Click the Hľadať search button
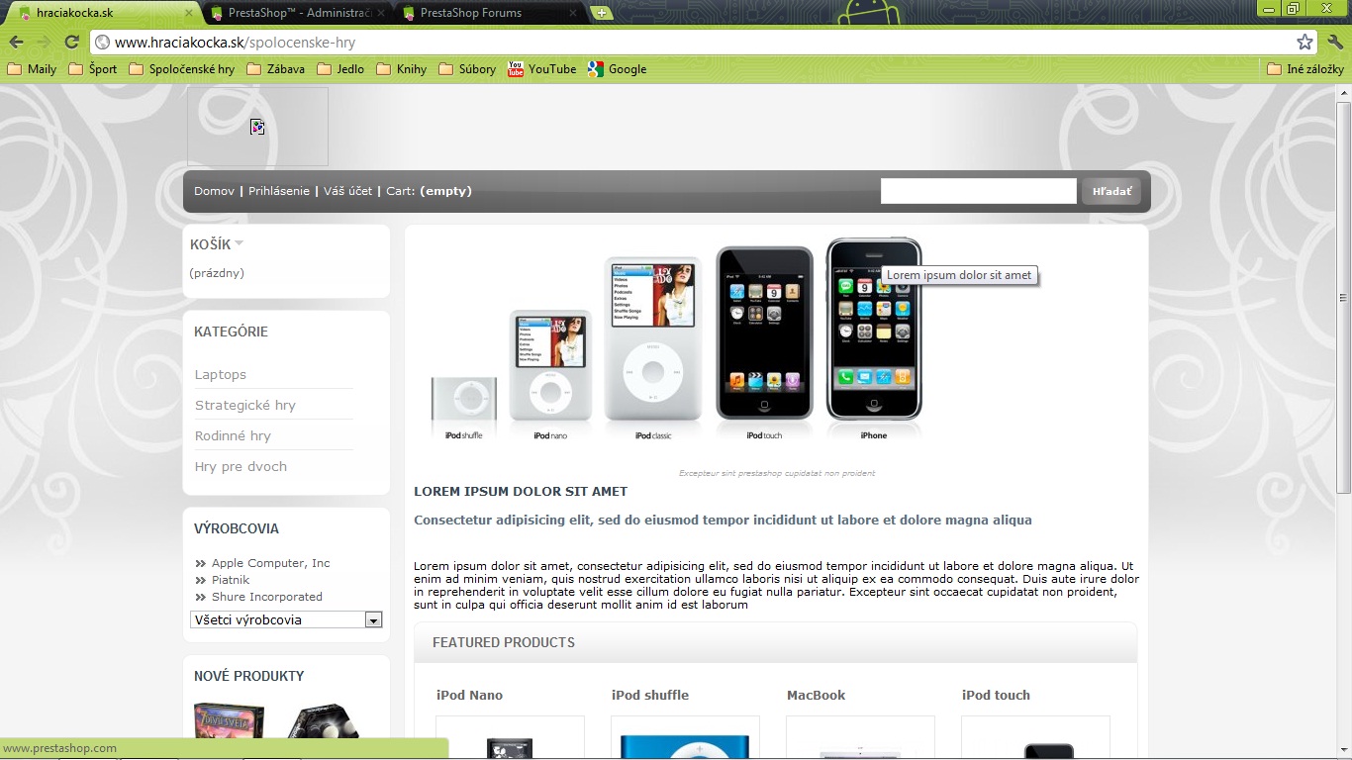 [1111, 191]
